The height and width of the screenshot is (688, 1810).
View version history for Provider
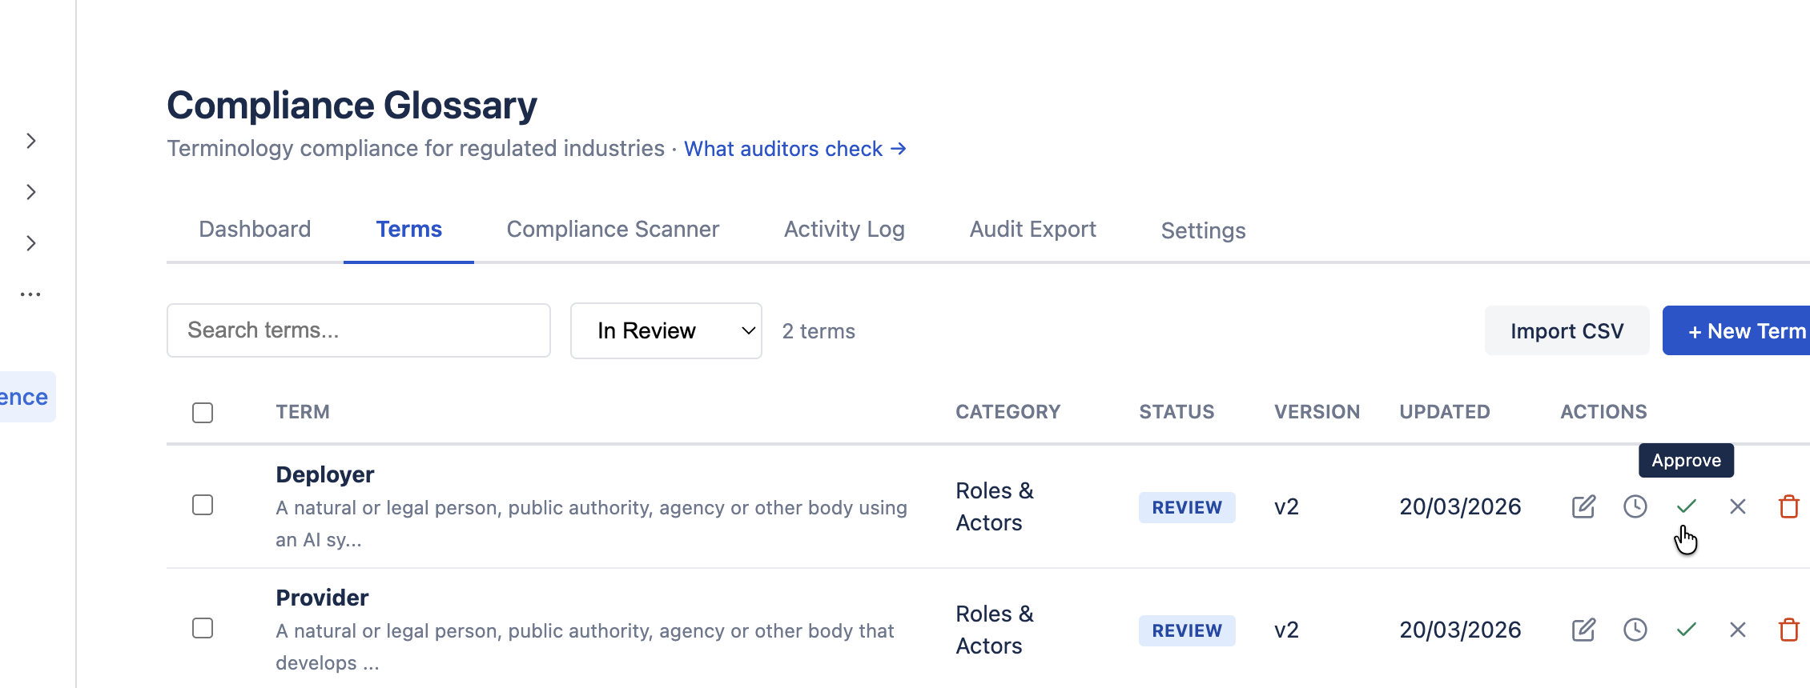(x=1635, y=630)
